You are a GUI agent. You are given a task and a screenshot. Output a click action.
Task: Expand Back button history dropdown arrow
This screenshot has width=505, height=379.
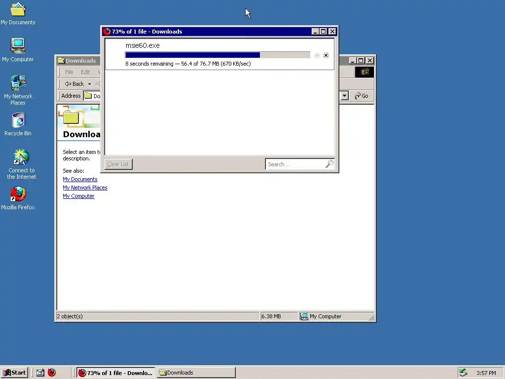click(89, 84)
